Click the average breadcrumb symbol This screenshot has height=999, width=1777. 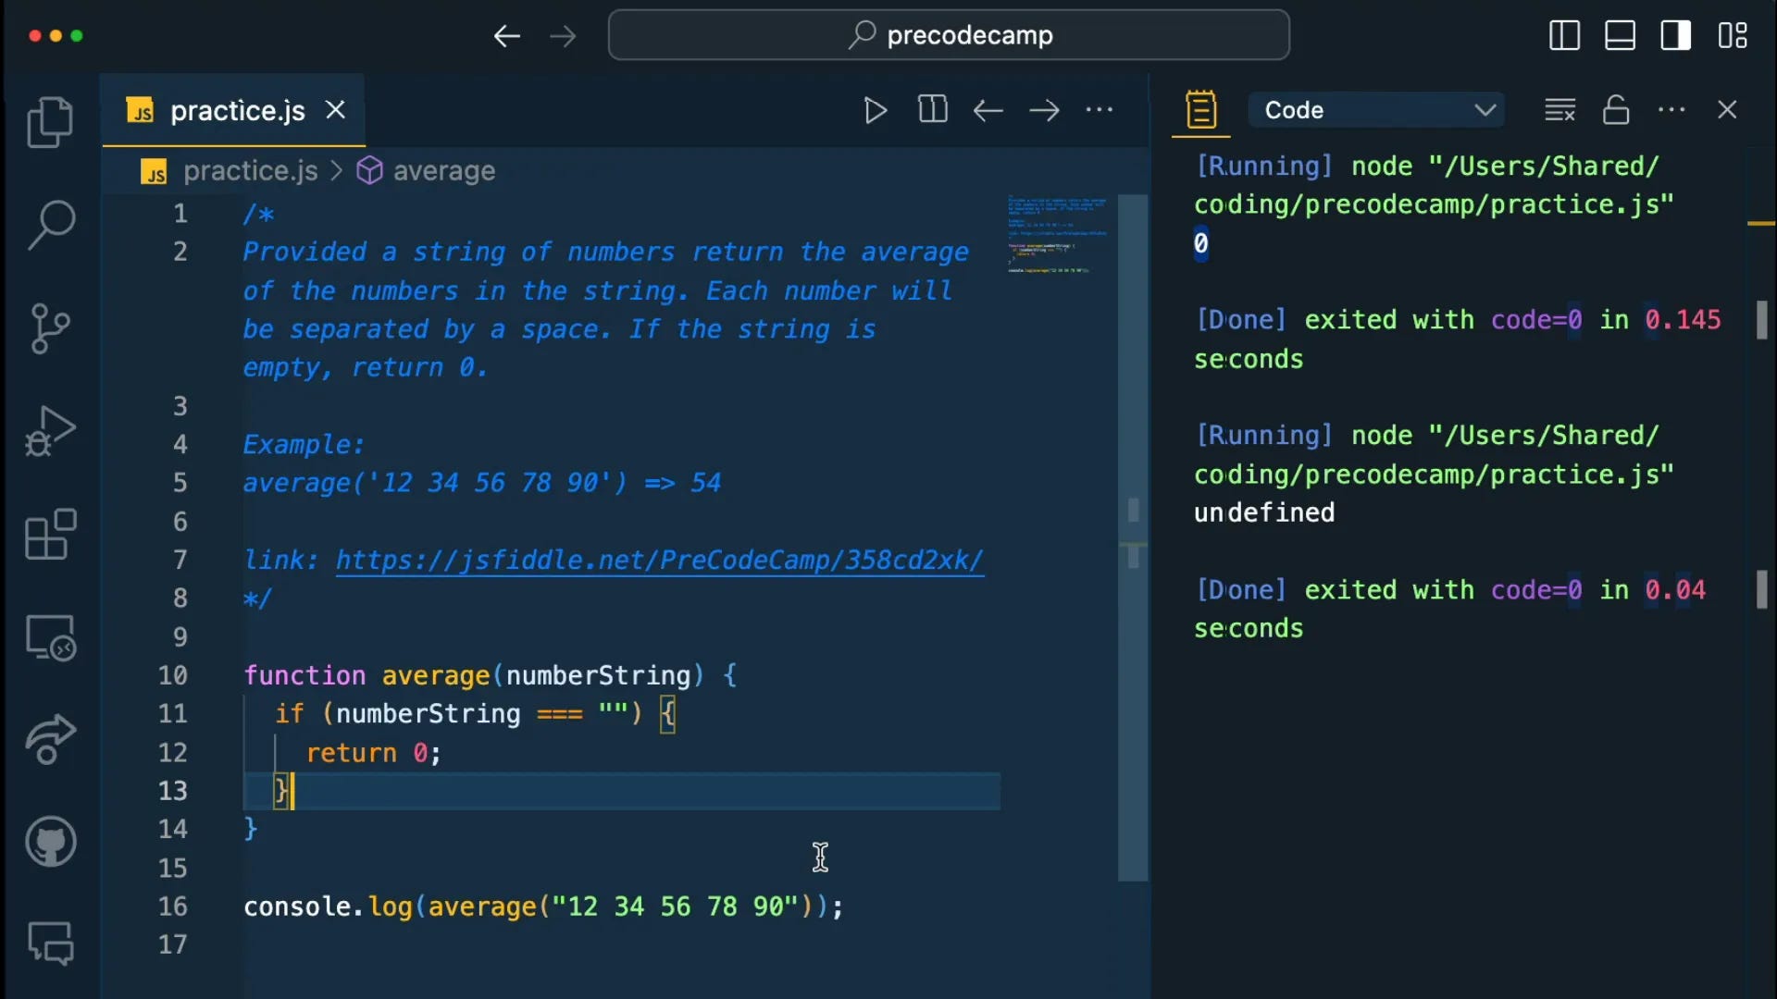(x=443, y=171)
